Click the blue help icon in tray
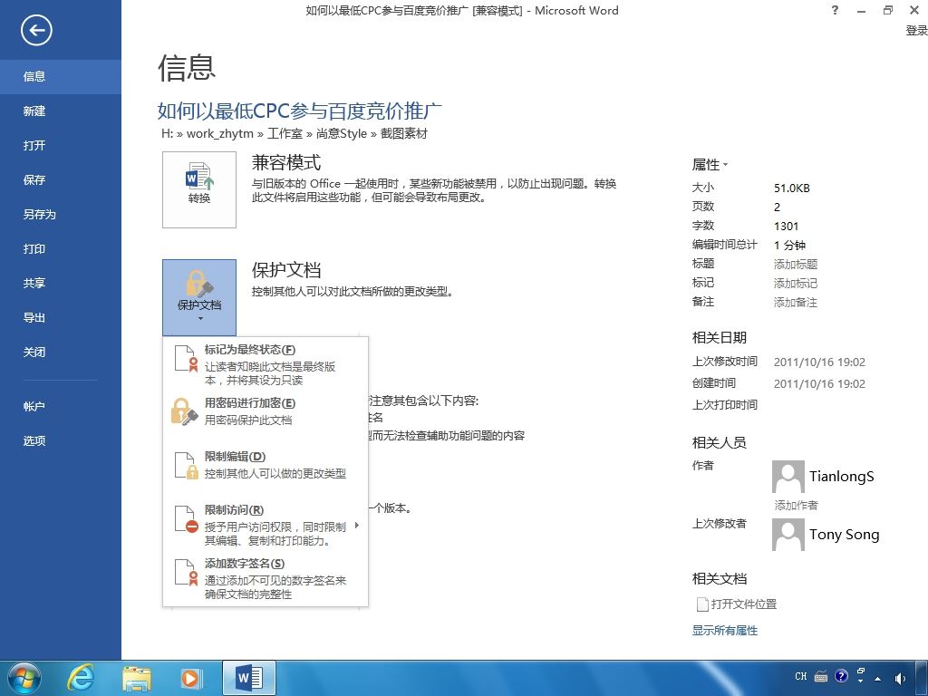Viewport: 928px width, 696px height. click(x=841, y=676)
